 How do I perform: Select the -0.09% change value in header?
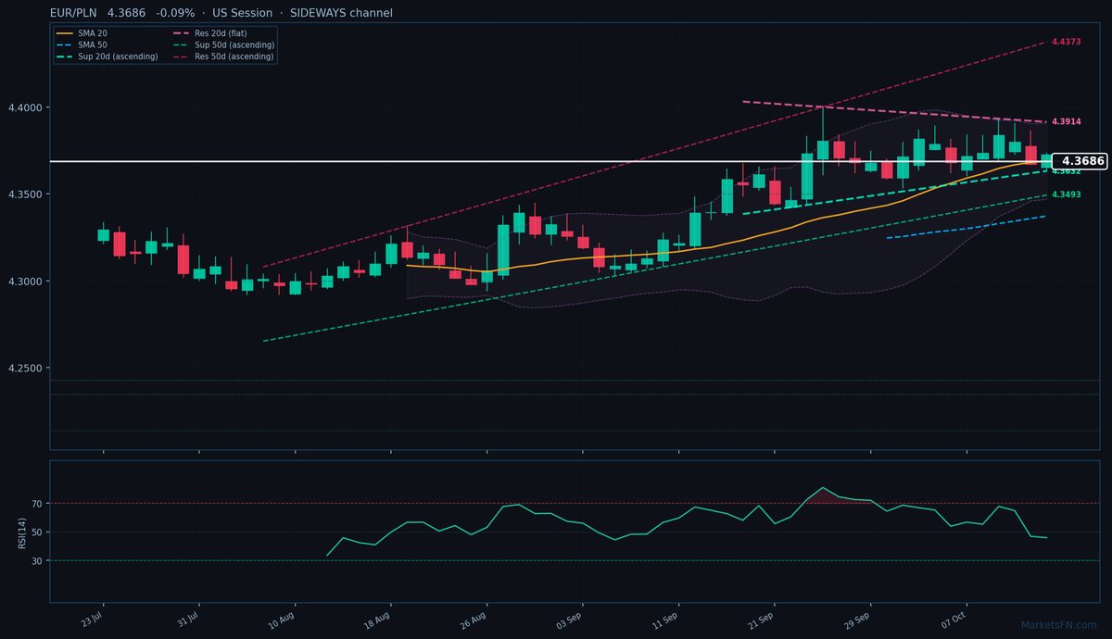[176, 13]
